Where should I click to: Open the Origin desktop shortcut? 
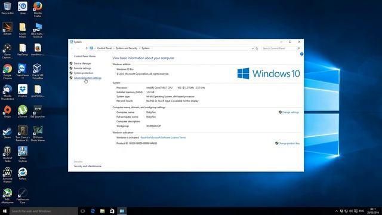7,112
